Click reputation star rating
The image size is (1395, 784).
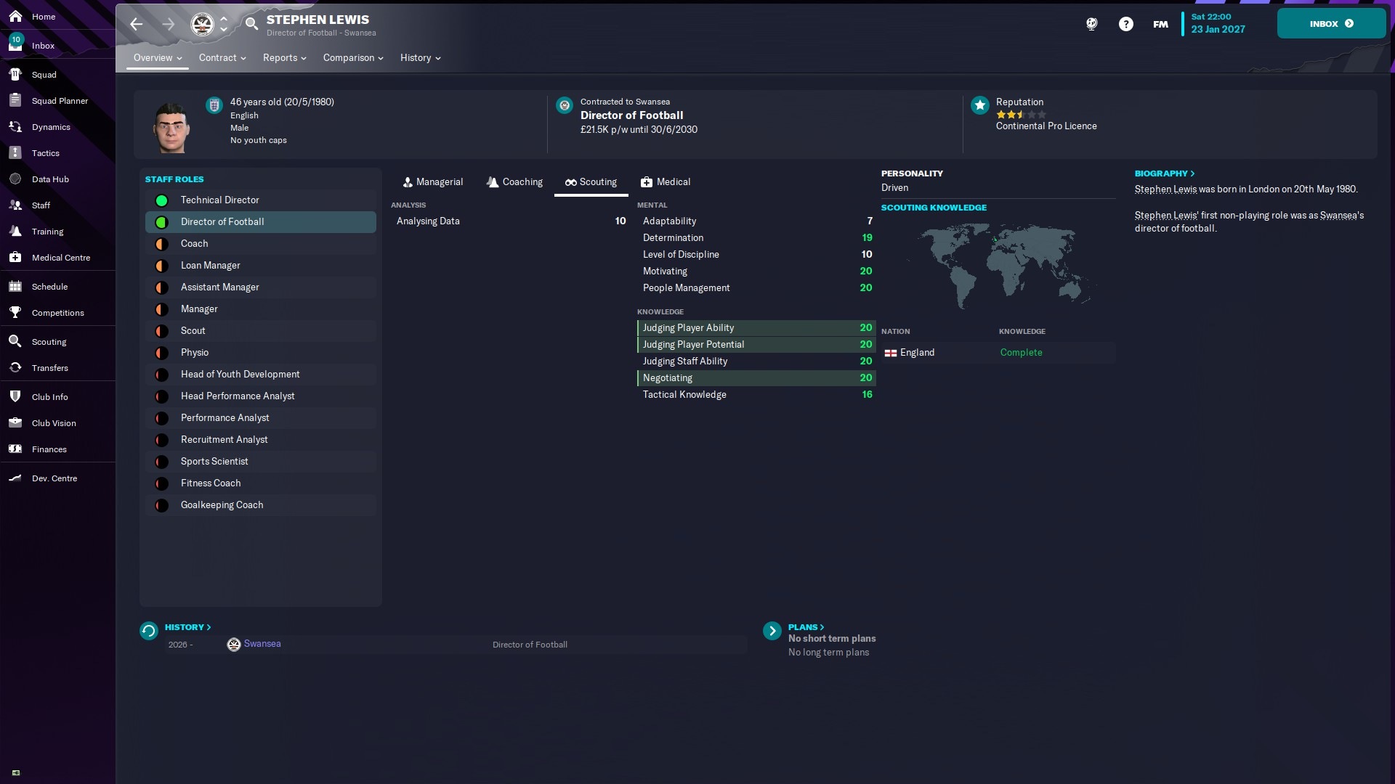(1021, 115)
